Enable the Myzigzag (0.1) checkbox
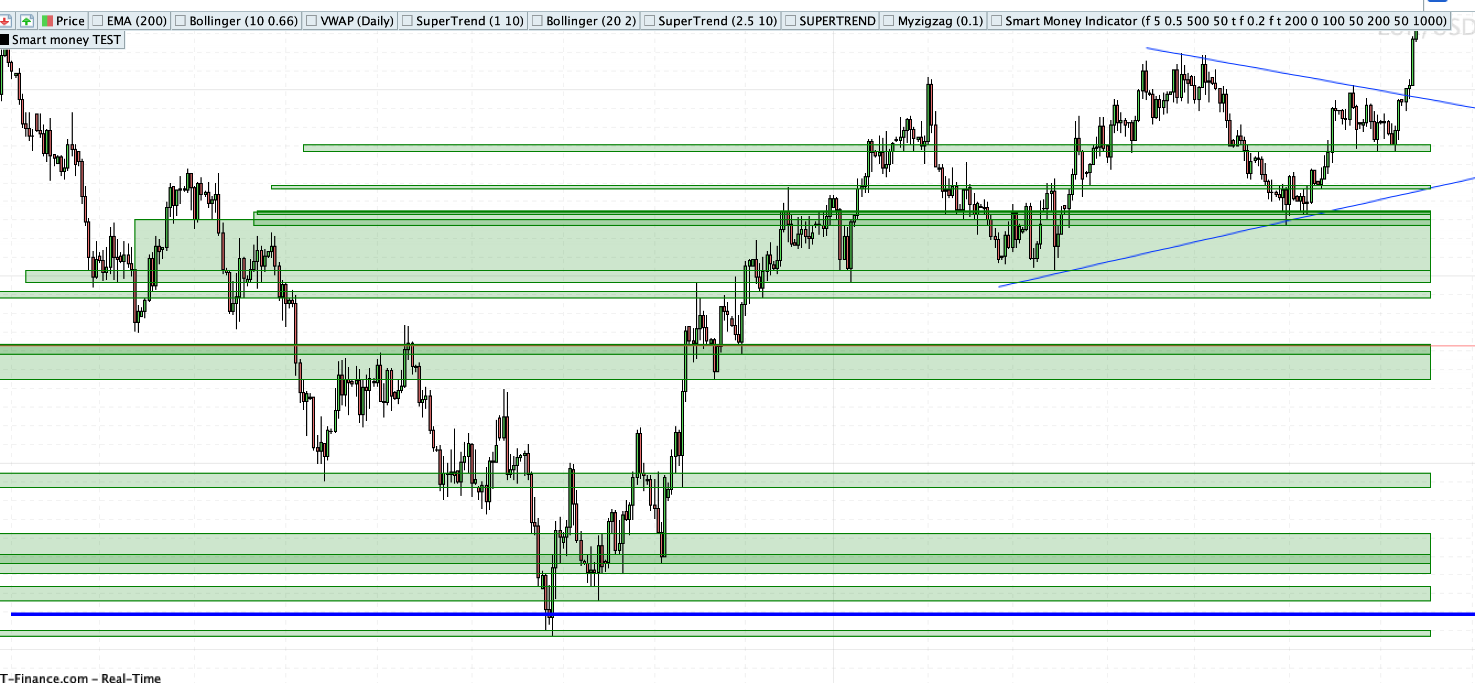The width and height of the screenshot is (1475, 683). click(888, 21)
